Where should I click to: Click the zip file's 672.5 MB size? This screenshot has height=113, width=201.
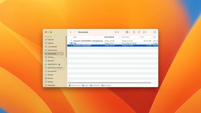coord(147,41)
